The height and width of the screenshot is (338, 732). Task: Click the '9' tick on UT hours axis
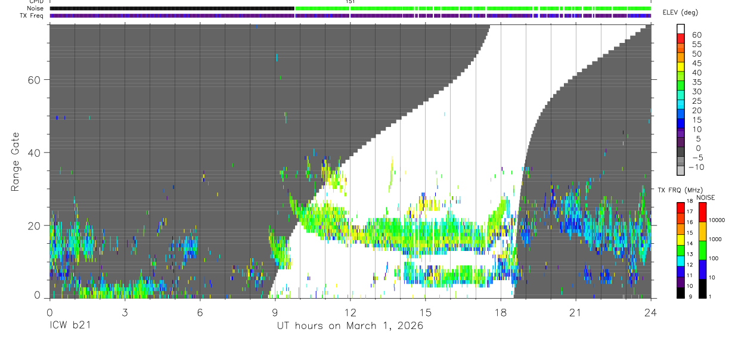tap(275, 312)
